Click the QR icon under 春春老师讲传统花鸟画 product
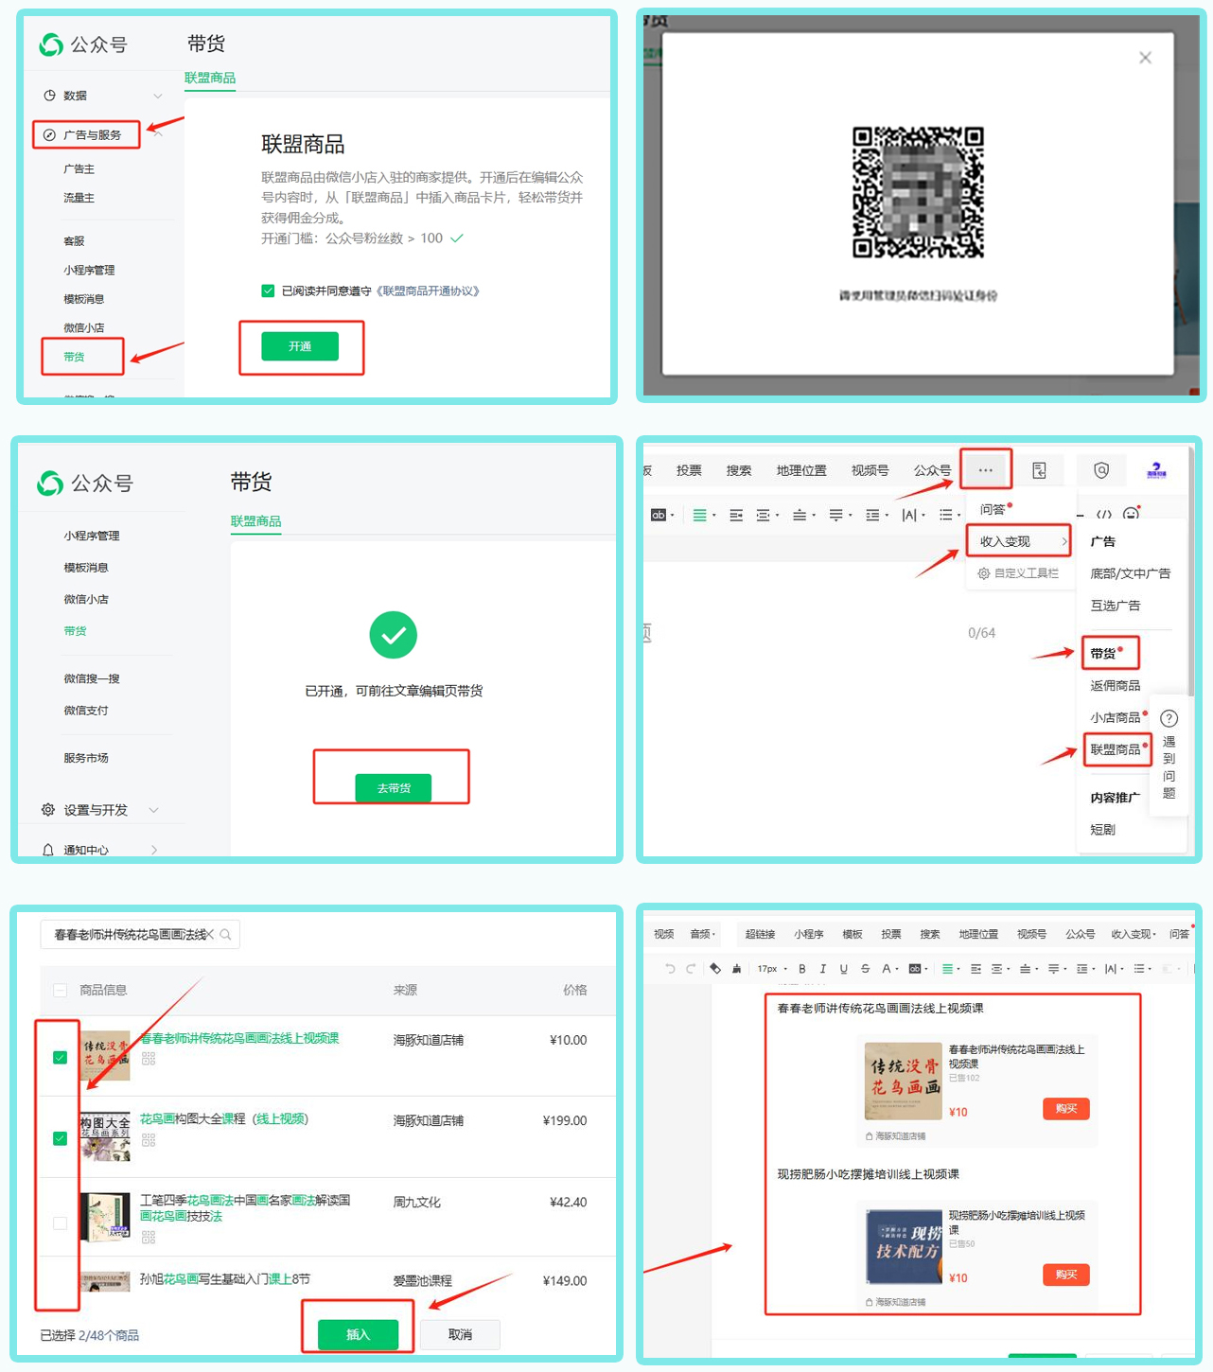1213x1372 pixels. pyautogui.click(x=149, y=1059)
